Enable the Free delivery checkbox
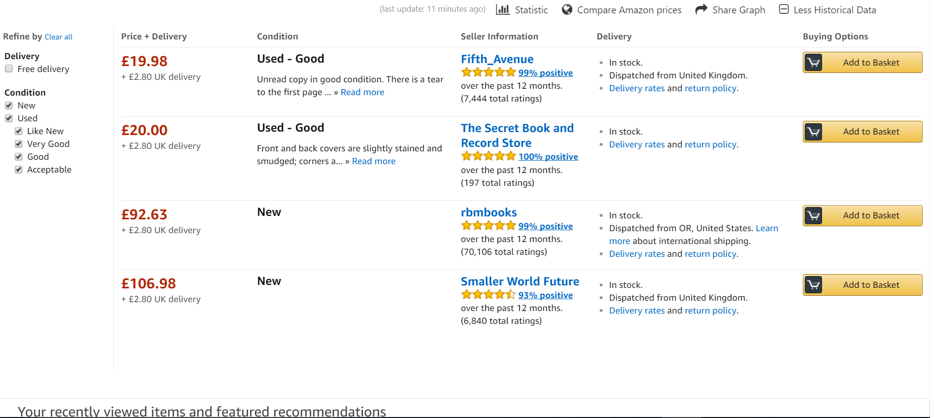 click(x=9, y=69)
